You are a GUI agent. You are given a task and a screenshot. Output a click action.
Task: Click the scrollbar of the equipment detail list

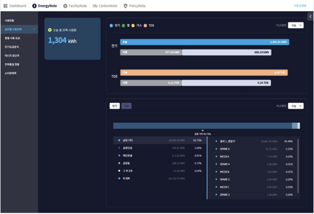[298, 166]
